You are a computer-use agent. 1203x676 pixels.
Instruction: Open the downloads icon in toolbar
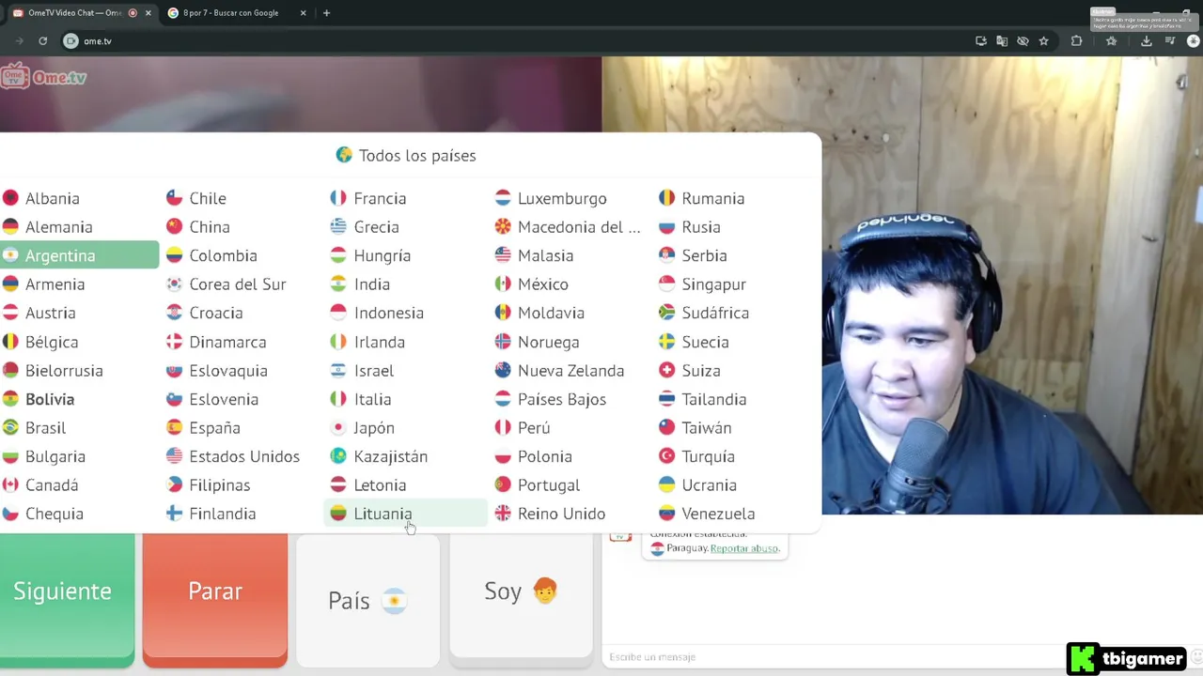click(x=1146, y=41)
